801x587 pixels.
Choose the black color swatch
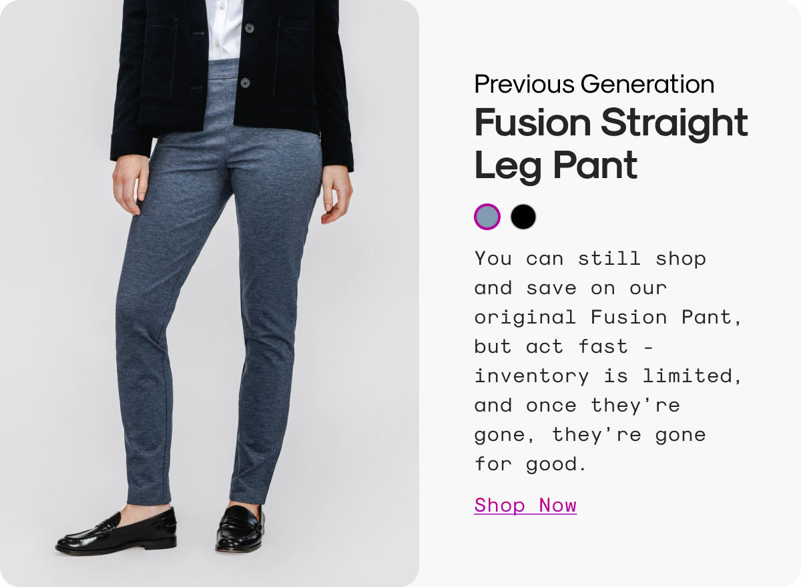[x=523, y=217]
